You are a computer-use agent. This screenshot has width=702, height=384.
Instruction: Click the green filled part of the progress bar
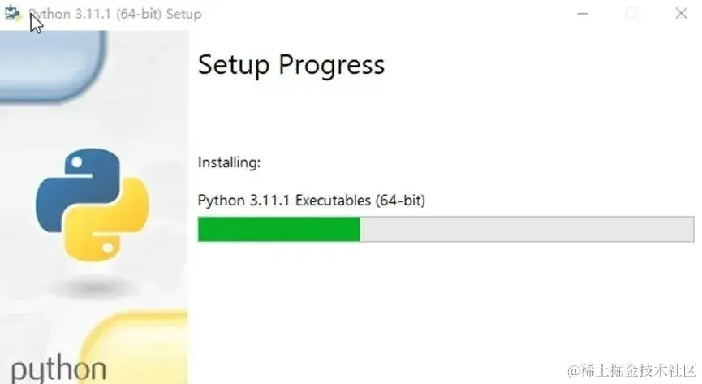point(279,229)
